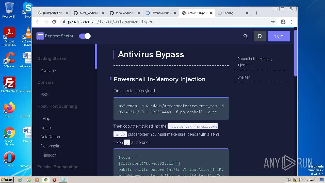Reload the current page
The height and width of the screenshot is (183, 325).
tap(54, 22)
